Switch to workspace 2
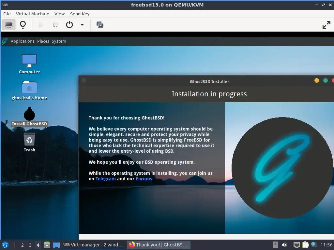The height and width of the screenshot is (250, 334). click(23, 245)
